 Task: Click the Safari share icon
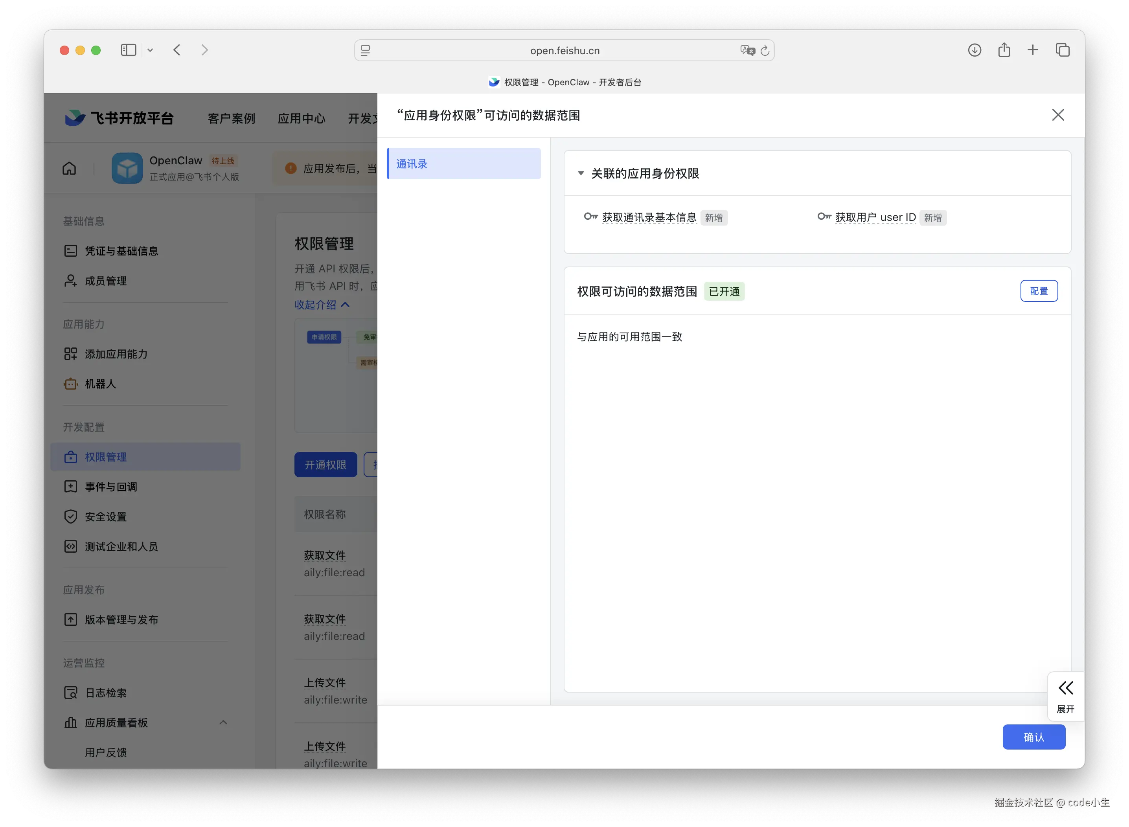click(x=1004, y=50)
